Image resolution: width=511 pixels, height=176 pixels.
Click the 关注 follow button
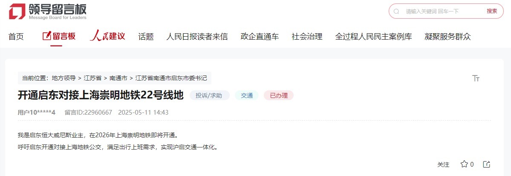443,164
